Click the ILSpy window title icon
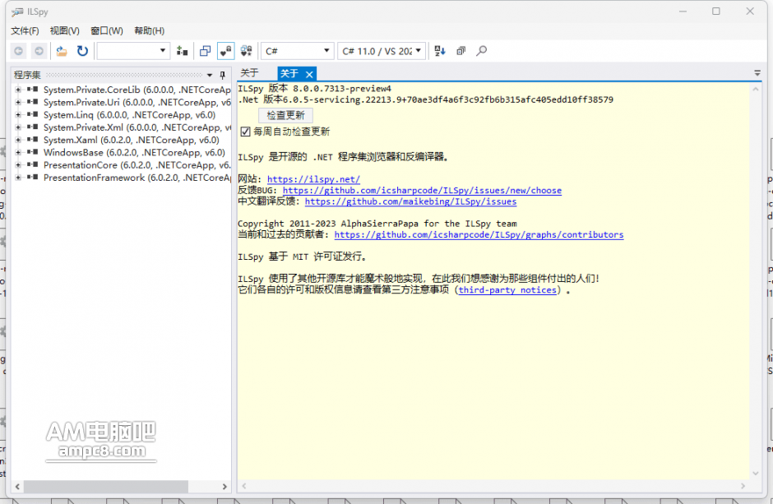Viewport: 773px width, 504px height. [x=17, y=12]
